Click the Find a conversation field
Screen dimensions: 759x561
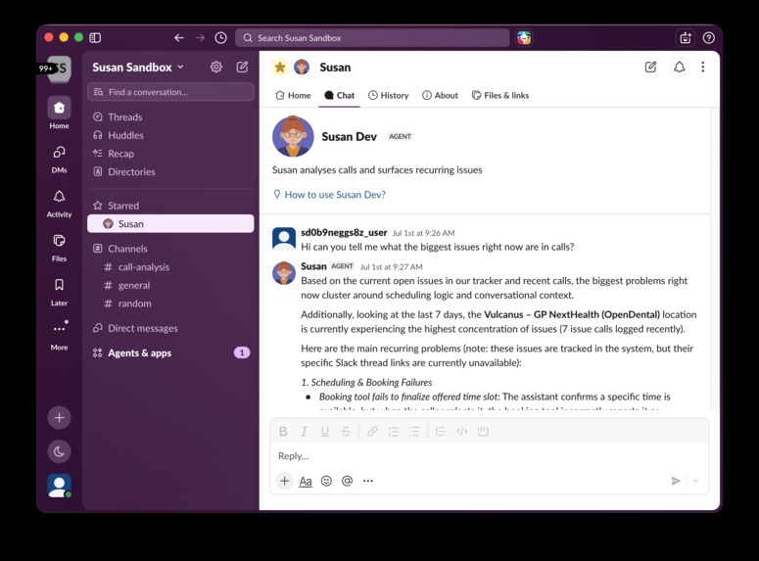(170, 92)
